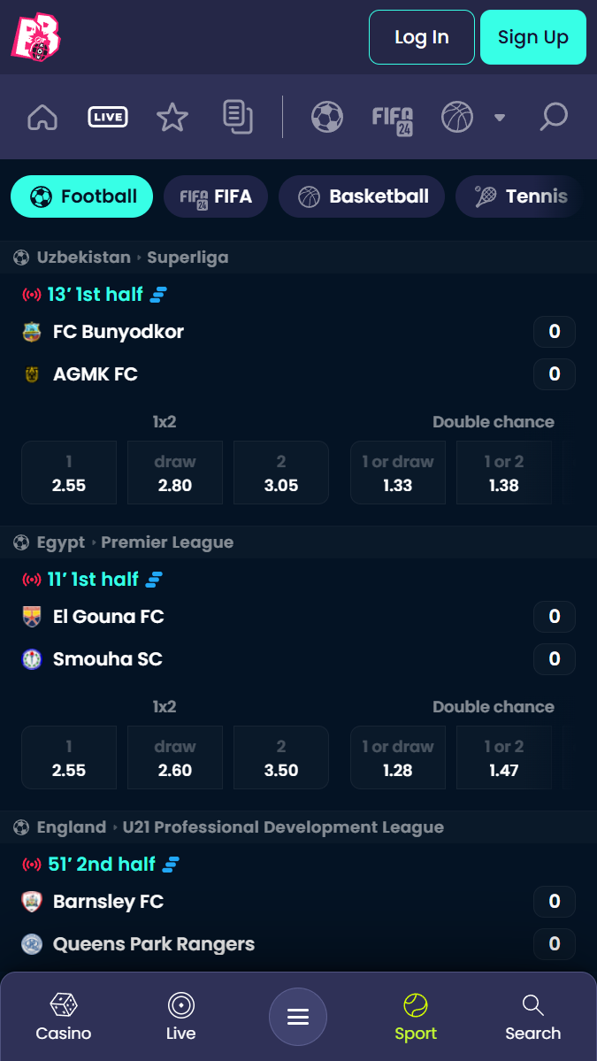This screenshot has height=1061, width=597.
Task: Pick '1 or 2' odds 1.47
Action: click(x=504, y=757)
